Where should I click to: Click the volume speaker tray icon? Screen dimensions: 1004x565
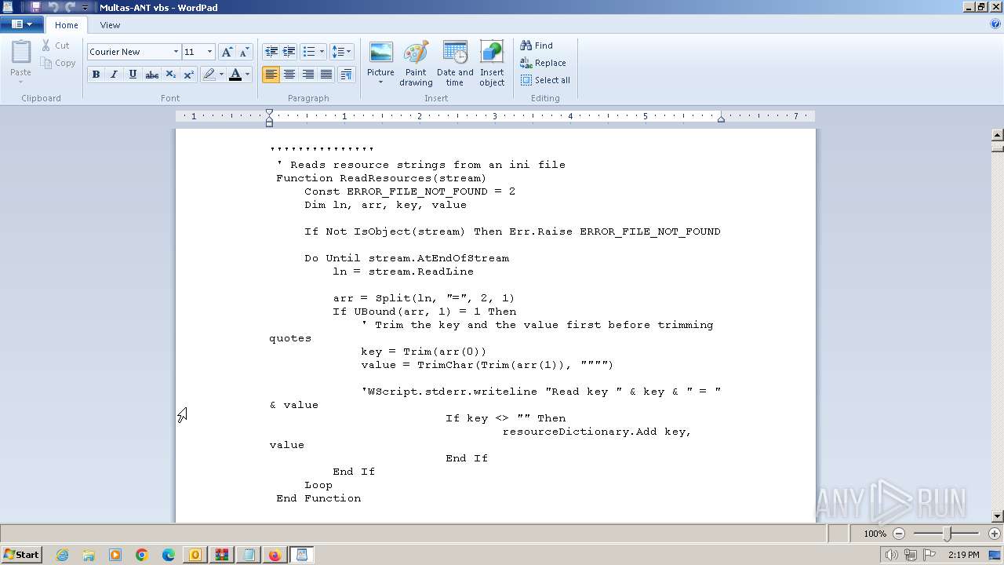891,555
